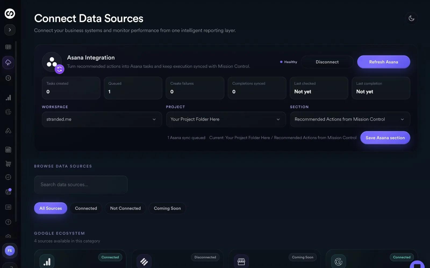Click the Coming Soon badge on third card
Screen dimensions: 430x268
point(303,257)
